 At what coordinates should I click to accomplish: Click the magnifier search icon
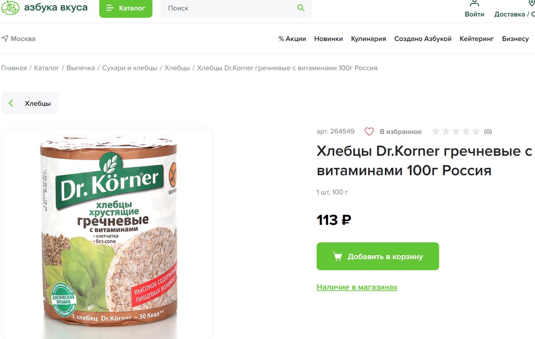coord(301,8)
